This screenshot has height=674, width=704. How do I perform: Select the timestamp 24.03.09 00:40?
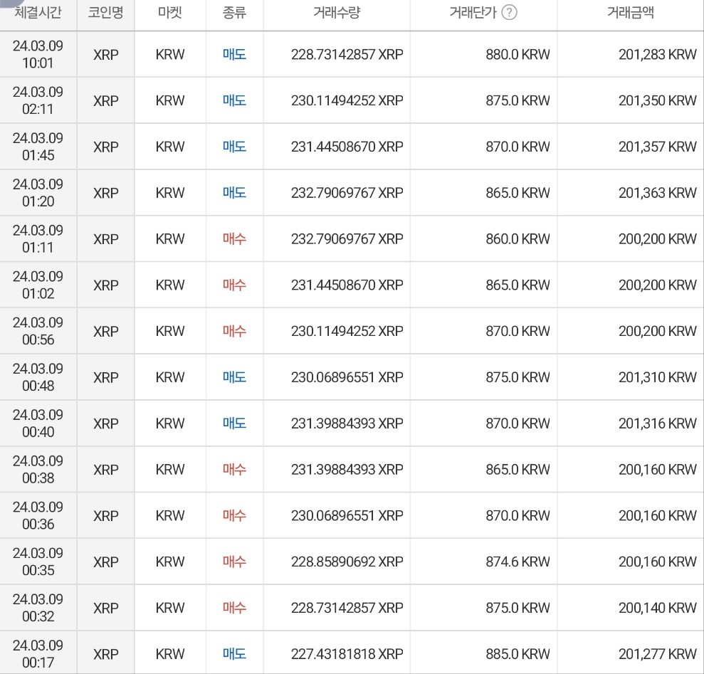pos(38,423)
